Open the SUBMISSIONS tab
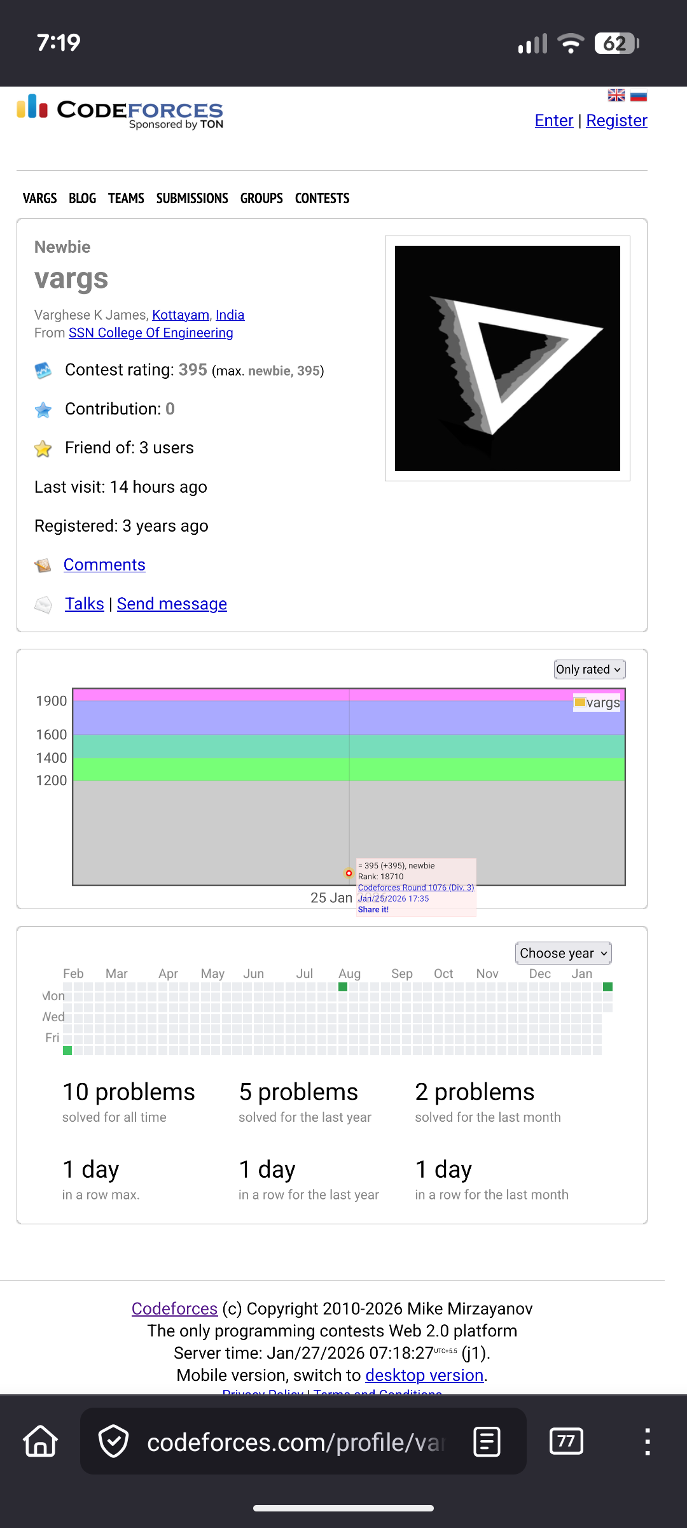The image size is (687, 1528). pyautogui.click(x=192, y=199)
